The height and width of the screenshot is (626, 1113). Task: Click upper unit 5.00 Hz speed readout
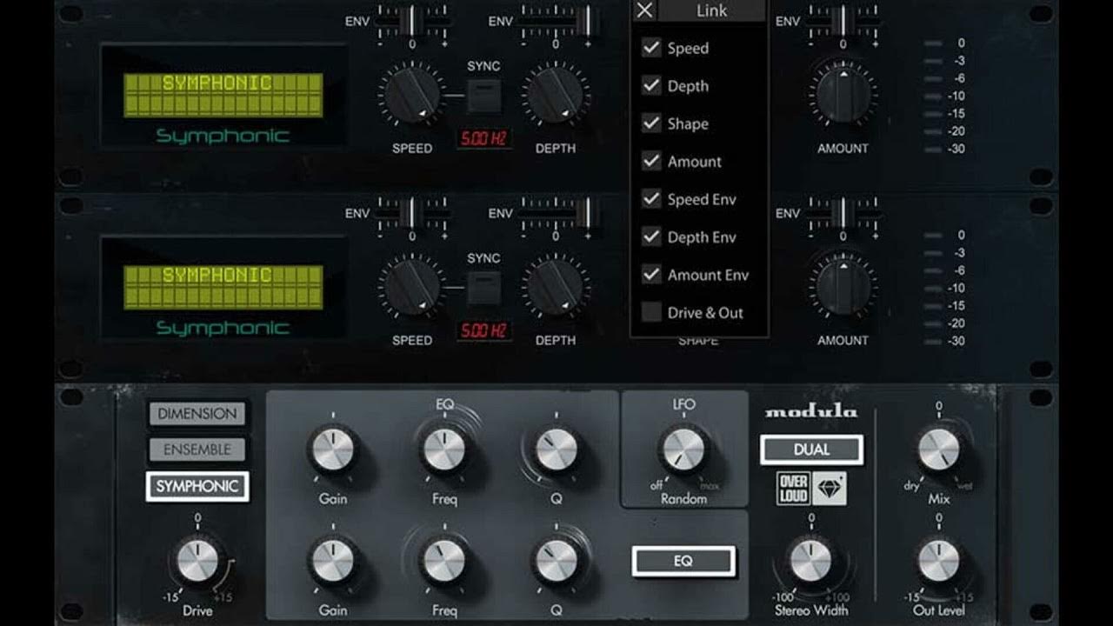[484, 138]
